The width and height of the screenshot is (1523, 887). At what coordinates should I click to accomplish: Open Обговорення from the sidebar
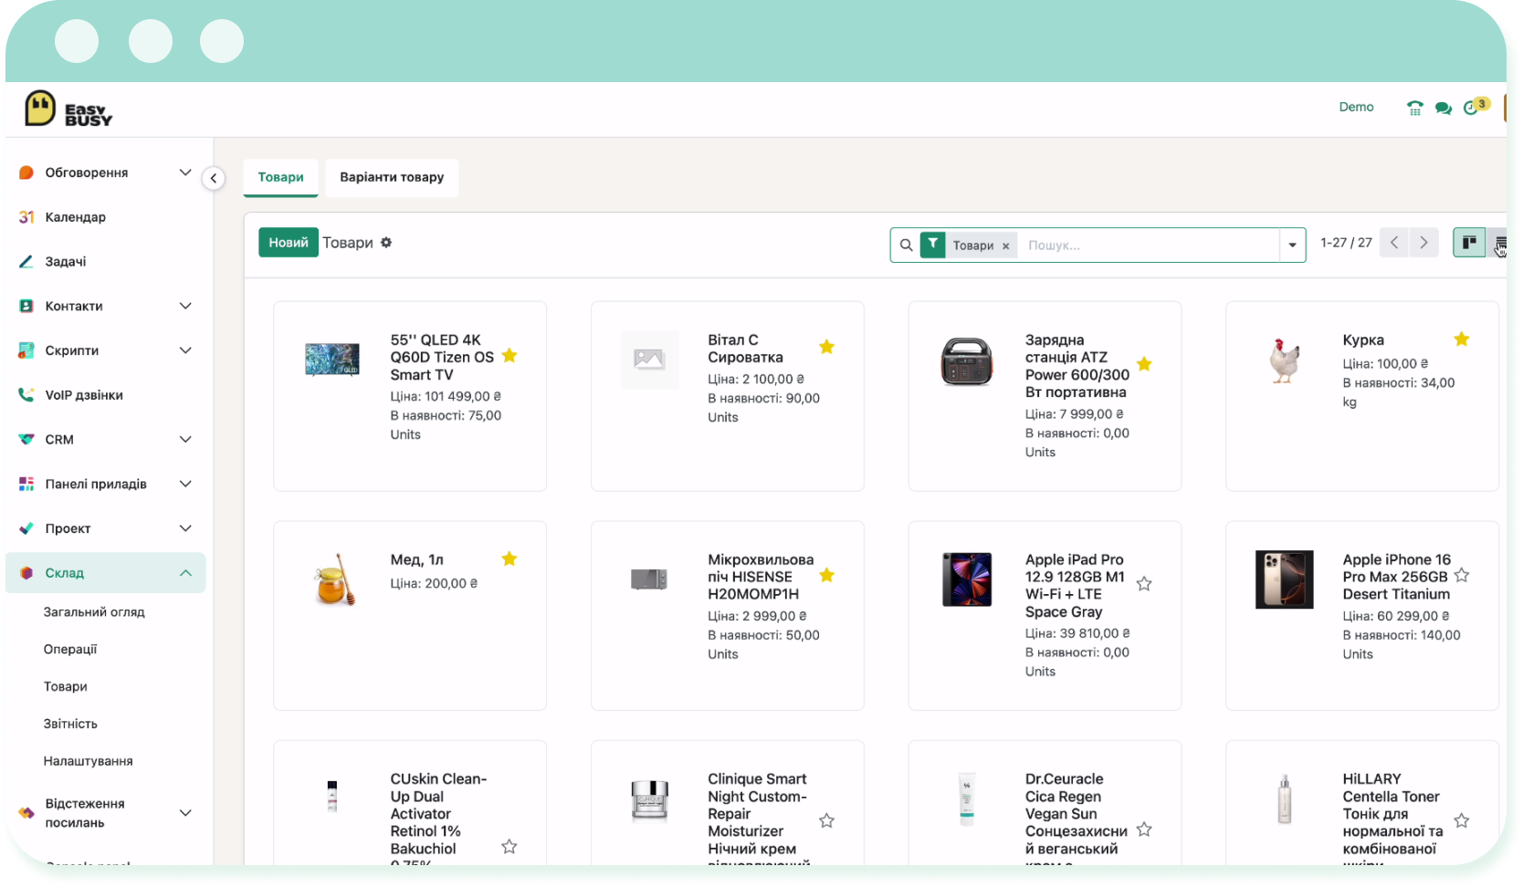coord(87,172)
